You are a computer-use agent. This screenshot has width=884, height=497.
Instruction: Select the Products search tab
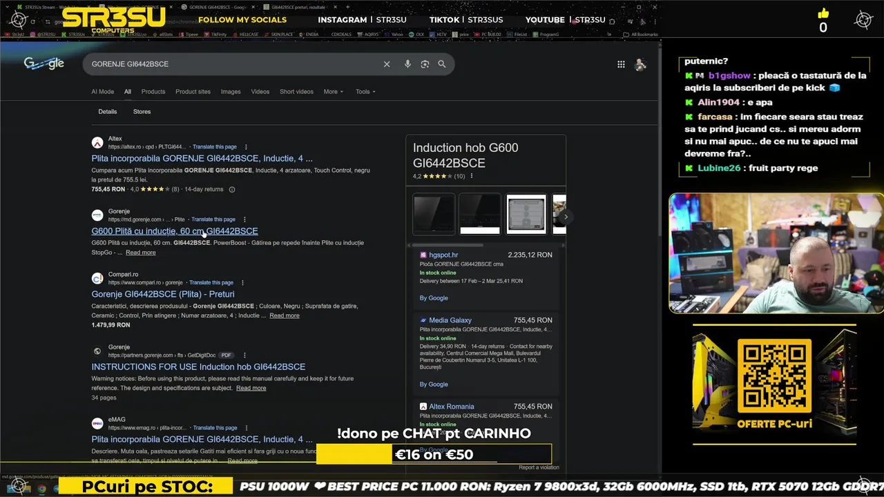[x=153, y=92]
